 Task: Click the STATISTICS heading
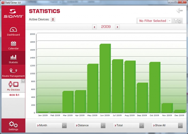click(45, 11)
